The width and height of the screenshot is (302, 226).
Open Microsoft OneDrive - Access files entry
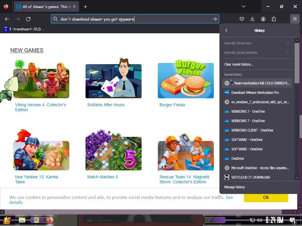(257, 168)
